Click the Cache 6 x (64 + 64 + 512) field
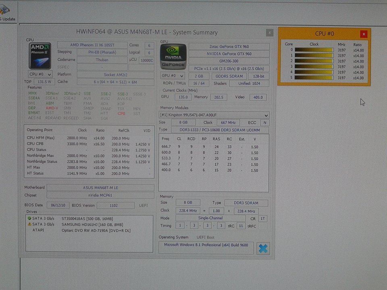The image size is (387, 290). tap(116, 82)
